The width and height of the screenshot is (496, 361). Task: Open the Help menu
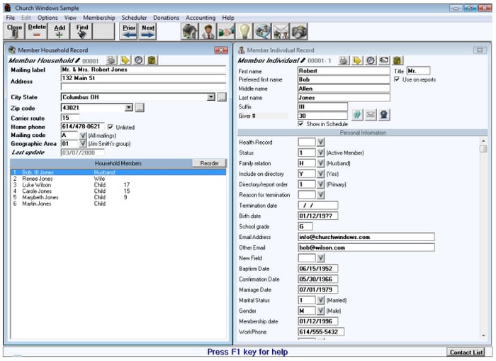click(x=228, y=18)
